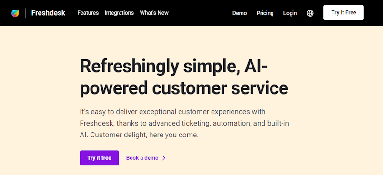Click the word built-in in the description
Image resolution: width=383 pixels, height=175 pixels.
click(279, 123)
